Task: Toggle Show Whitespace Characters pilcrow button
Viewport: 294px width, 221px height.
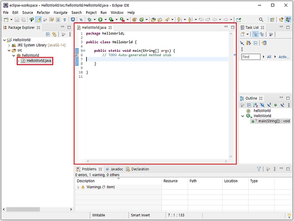Action: [65, 20]
